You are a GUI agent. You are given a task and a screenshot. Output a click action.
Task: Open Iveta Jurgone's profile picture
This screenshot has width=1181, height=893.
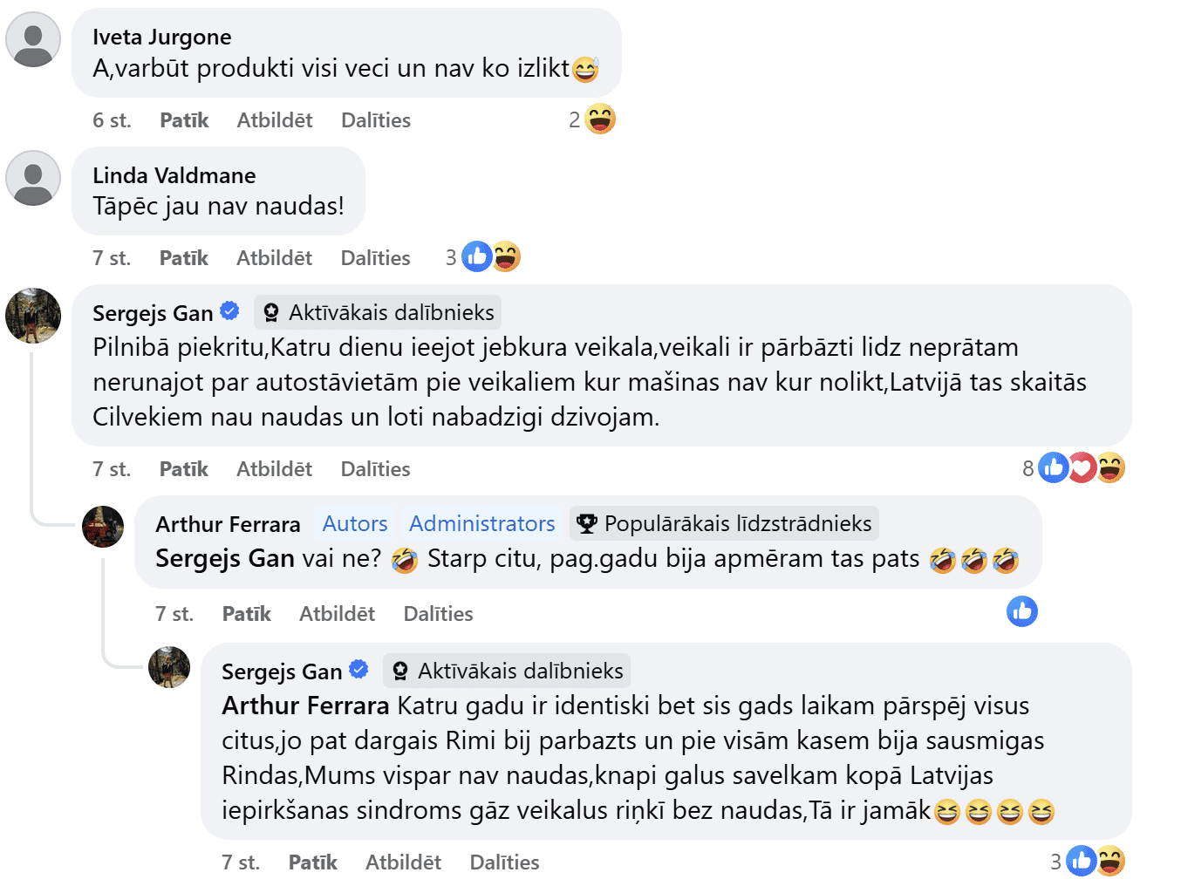click(x=33, y=40)
